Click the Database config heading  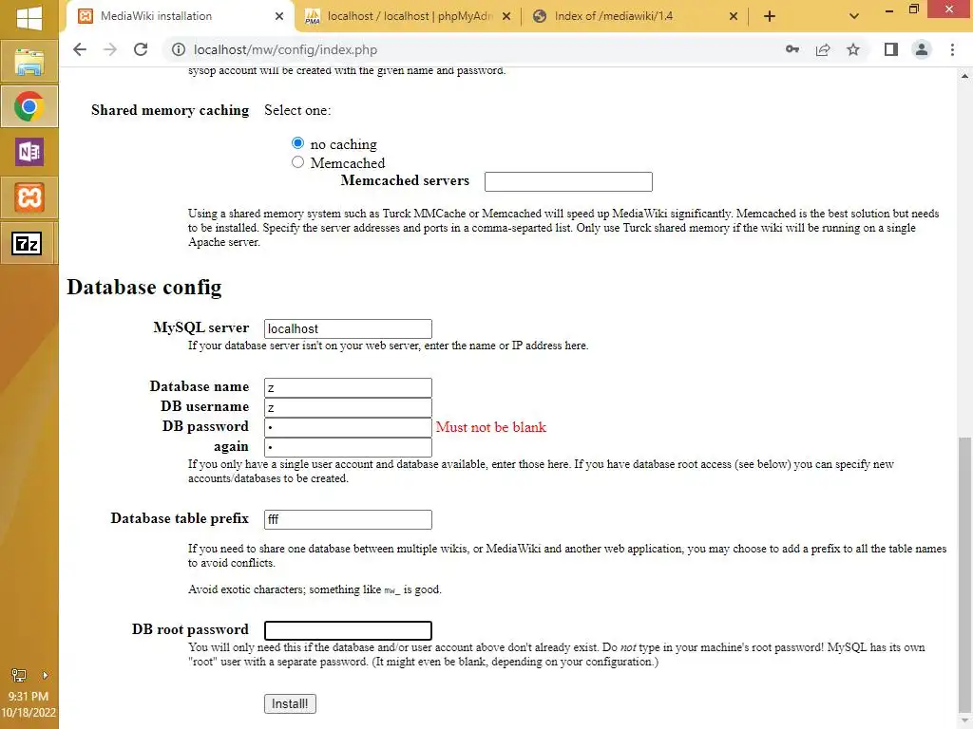coord(144,287)
